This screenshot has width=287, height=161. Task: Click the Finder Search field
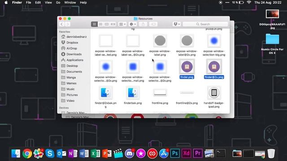(205, 24)
